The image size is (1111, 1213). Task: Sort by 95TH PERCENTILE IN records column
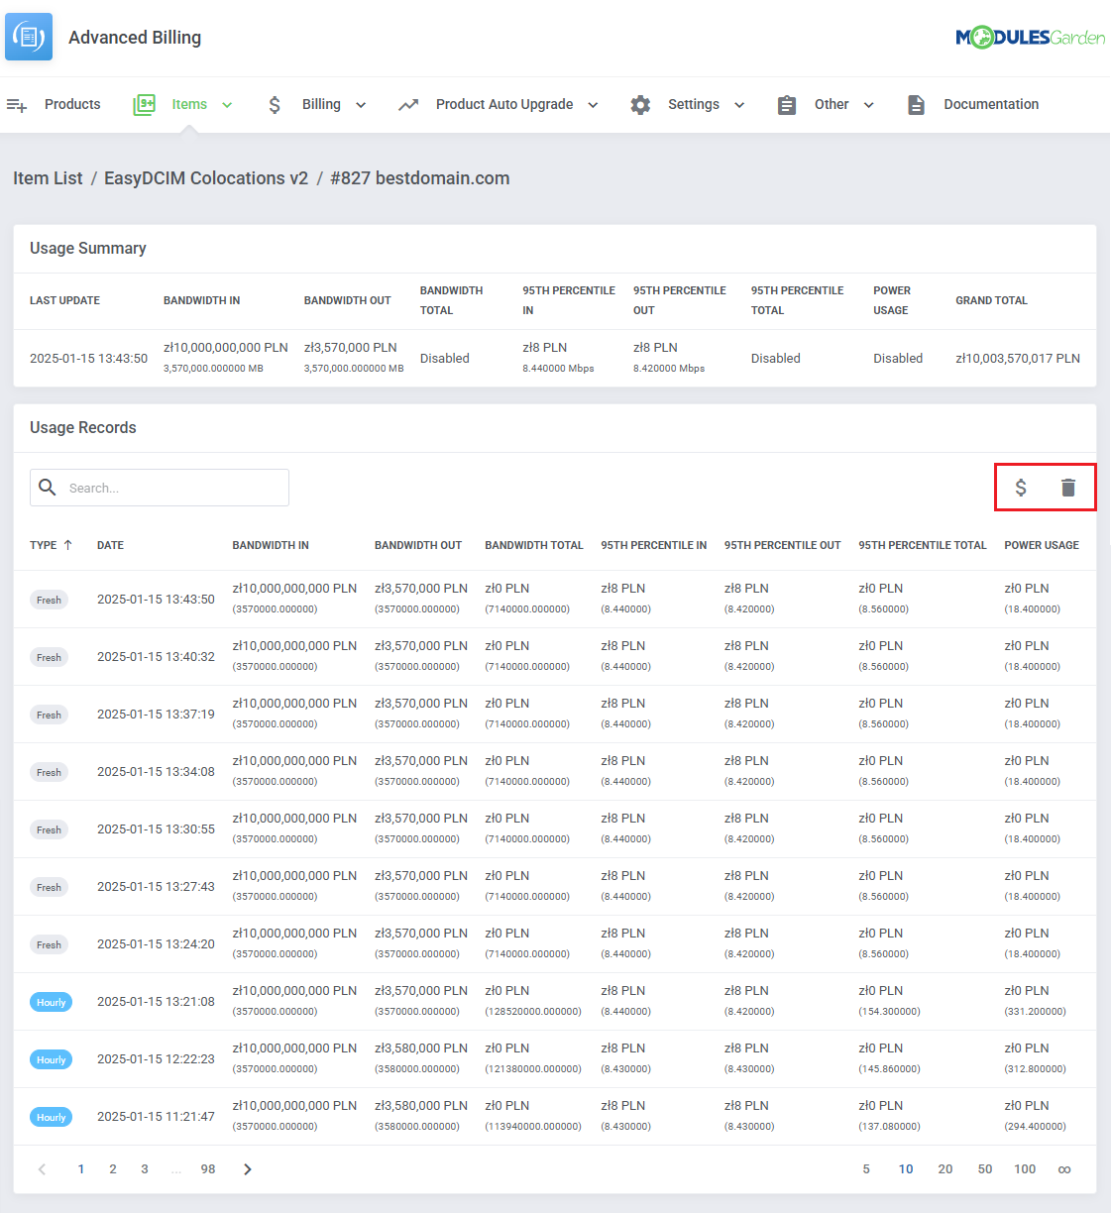point(654,545)
